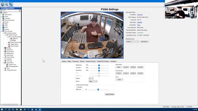Image resolution: width=198 pixels, height=111 pixels.
Task: Open the Windows Start menu
Action: 2,109
